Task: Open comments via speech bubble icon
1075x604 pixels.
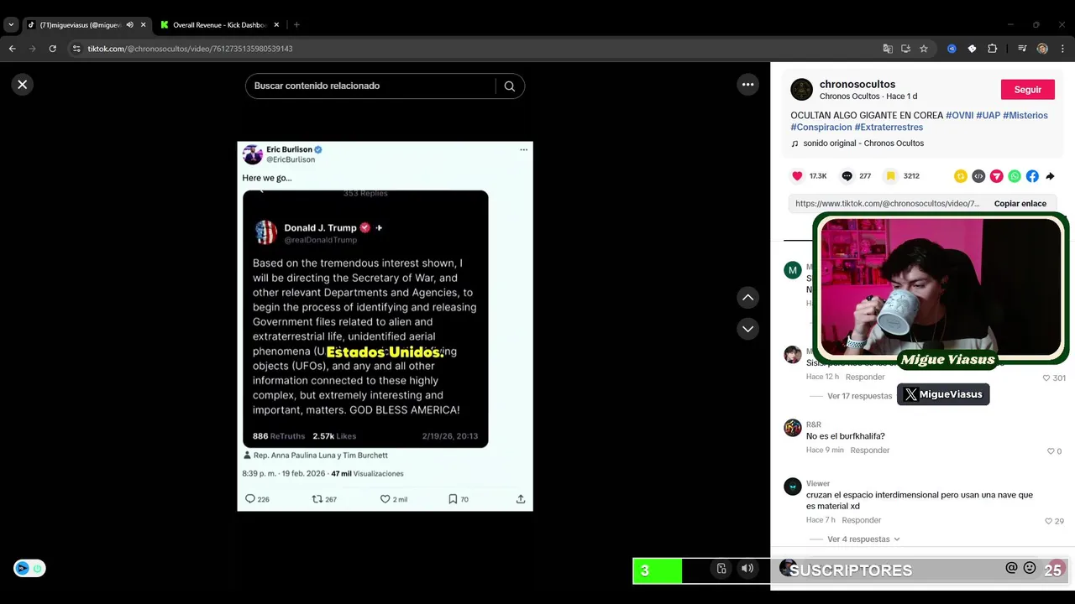Action: pos(847,176)
